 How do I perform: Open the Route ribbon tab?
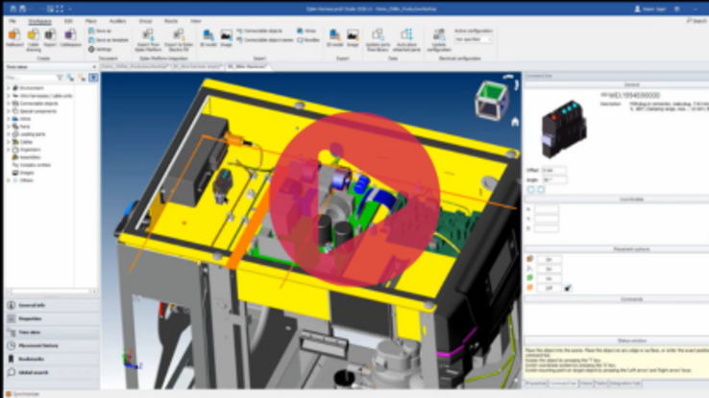click(x=170, y=20)
